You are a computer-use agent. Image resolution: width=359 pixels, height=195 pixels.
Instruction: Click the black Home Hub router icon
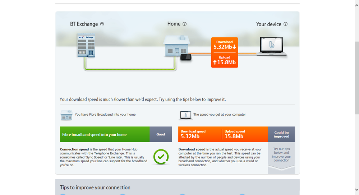click(186, 57)
